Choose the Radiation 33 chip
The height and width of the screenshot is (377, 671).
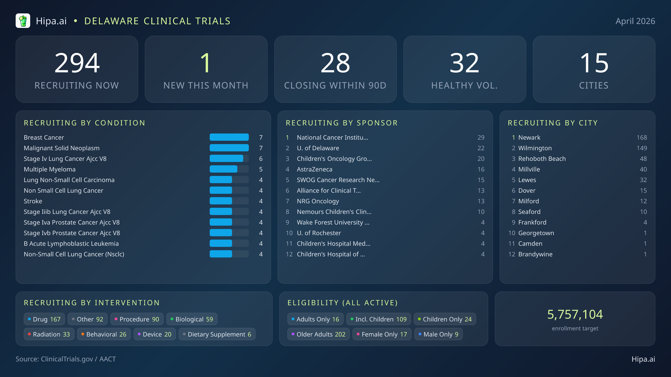[49, 334]
